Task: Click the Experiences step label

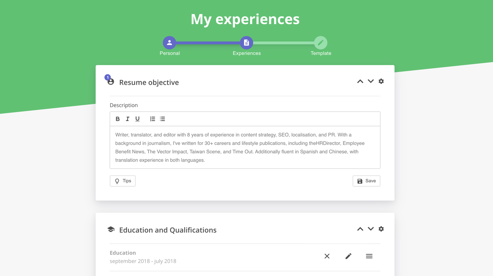Action: coord(246,53)
